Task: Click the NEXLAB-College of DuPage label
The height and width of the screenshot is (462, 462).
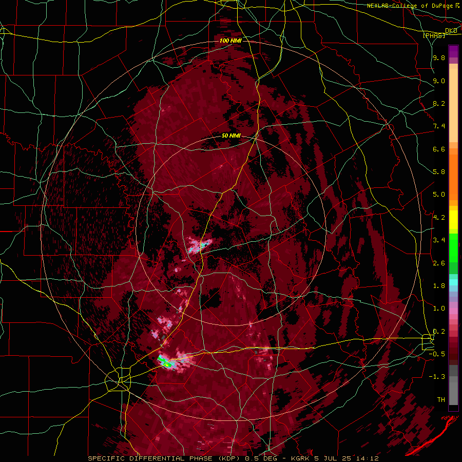Action: click(410, 6)
